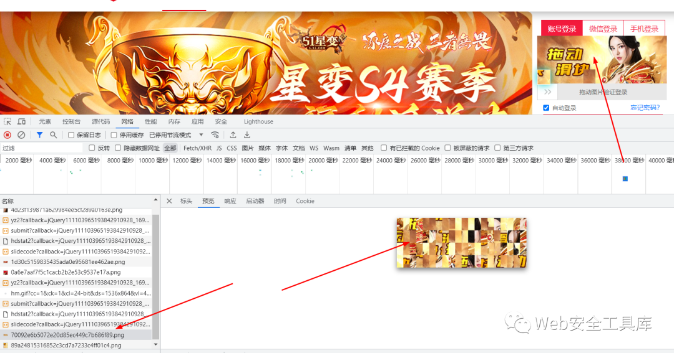View the 标头 tab of the request

coord(186,200)
